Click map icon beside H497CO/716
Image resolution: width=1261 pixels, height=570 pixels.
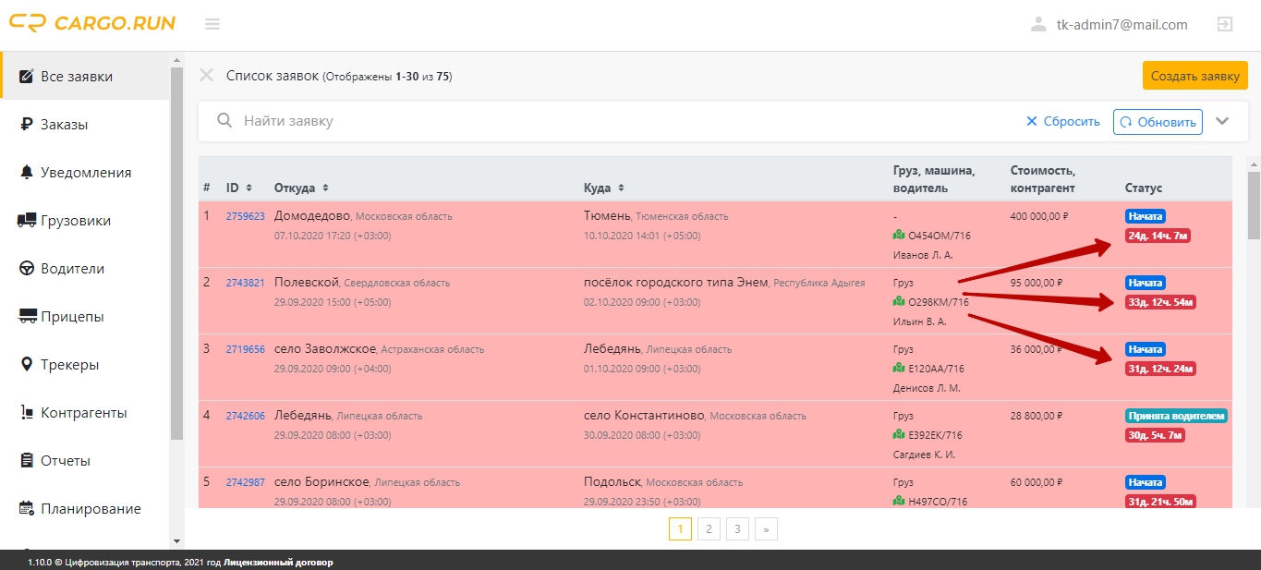pos(899,501)
